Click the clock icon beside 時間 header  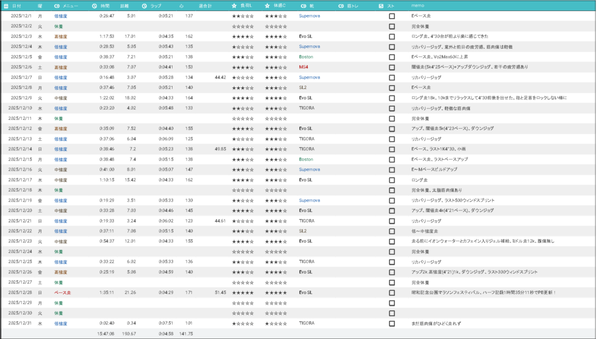(94, 5)
